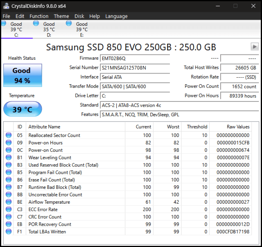This screenshot has height=247, width=262.
Task: Select the C: drive tab
Action: point(16,29)
